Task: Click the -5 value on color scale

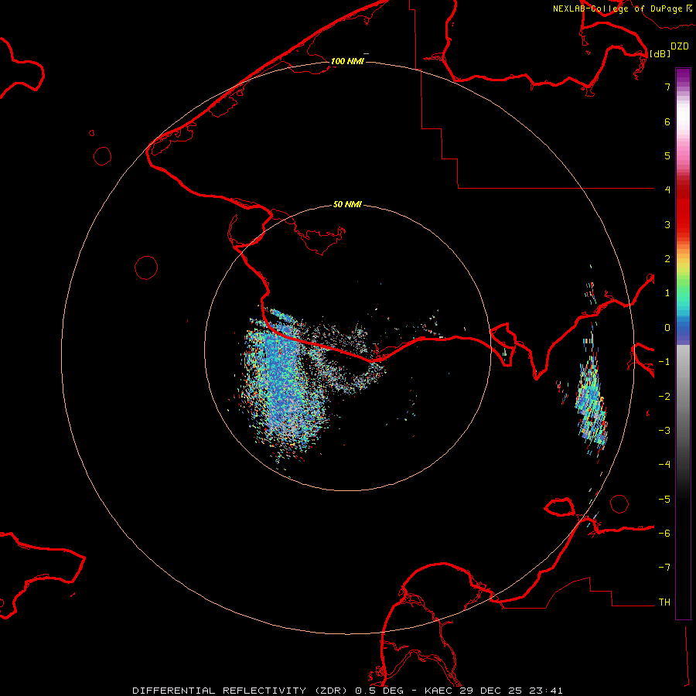Action: point(664,500)
